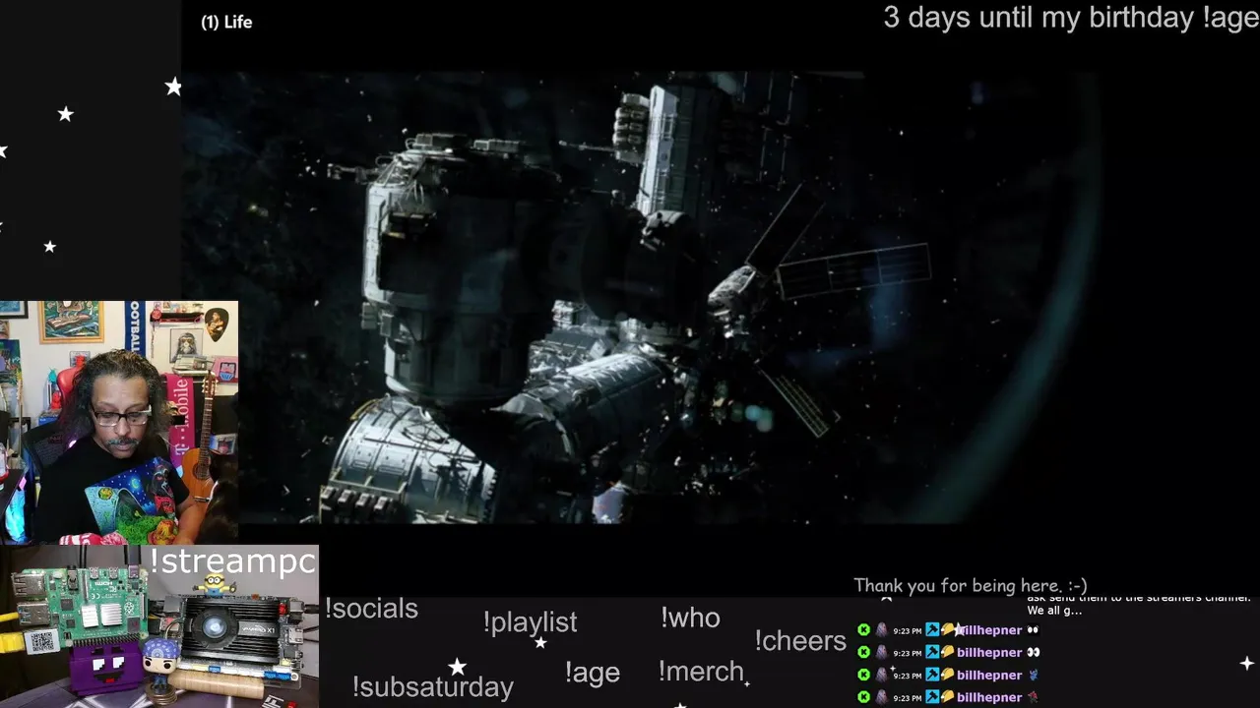Click the taco badge in the blue-emote chat row
Image resolution: width=1260 pixels, height=708 pixels.
pyautogui.click(x=948, y=675)
